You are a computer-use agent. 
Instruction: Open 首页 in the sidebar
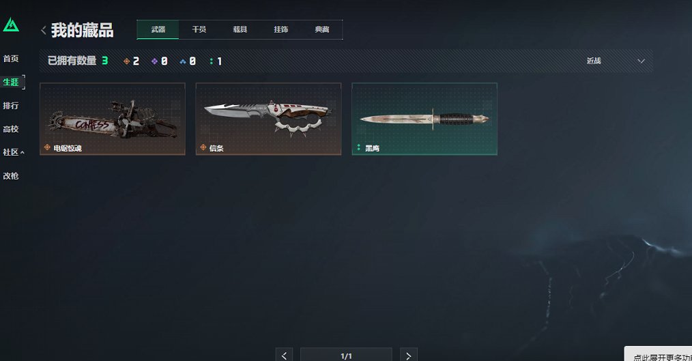point(11,59)
